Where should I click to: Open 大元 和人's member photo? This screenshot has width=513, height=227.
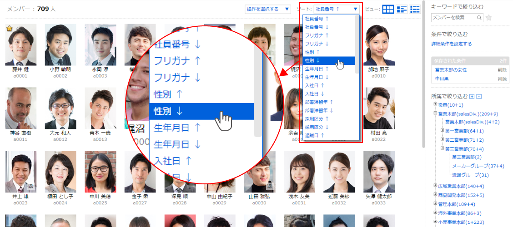point(60,108)
